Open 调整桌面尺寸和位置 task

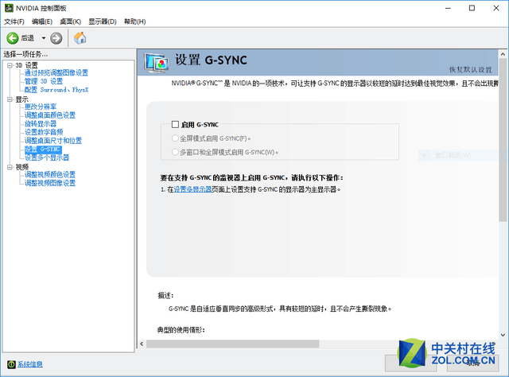[53, 140]
